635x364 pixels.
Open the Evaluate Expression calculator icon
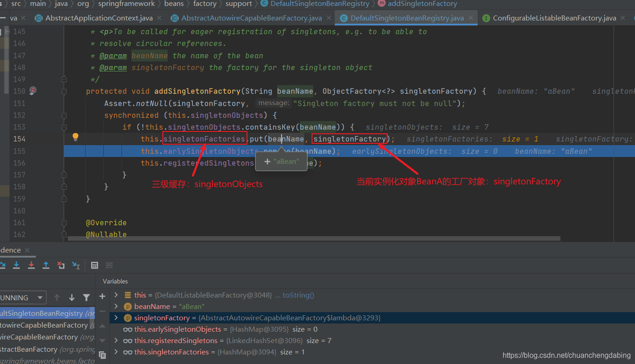[x=95, y=265]
